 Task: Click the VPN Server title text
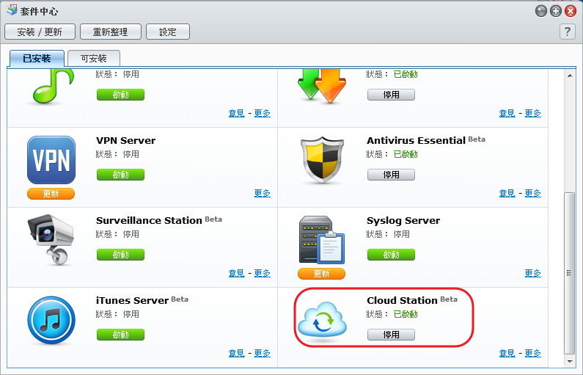pos(125,141)
